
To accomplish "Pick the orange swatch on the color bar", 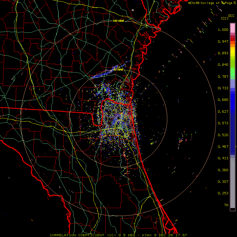I will 233,46.
